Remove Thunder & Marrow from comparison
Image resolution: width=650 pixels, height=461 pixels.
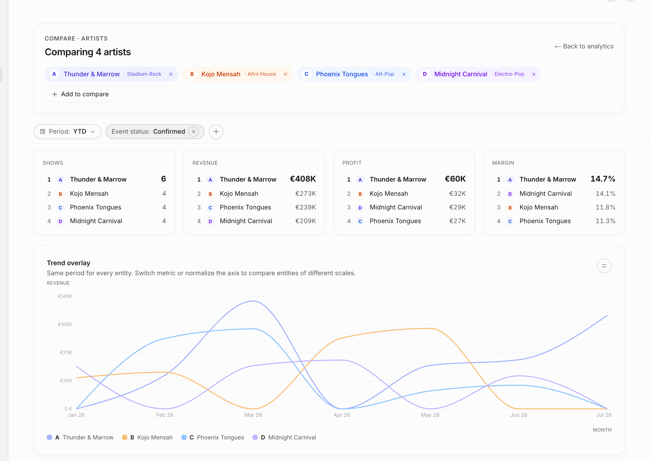click(171, 74)
